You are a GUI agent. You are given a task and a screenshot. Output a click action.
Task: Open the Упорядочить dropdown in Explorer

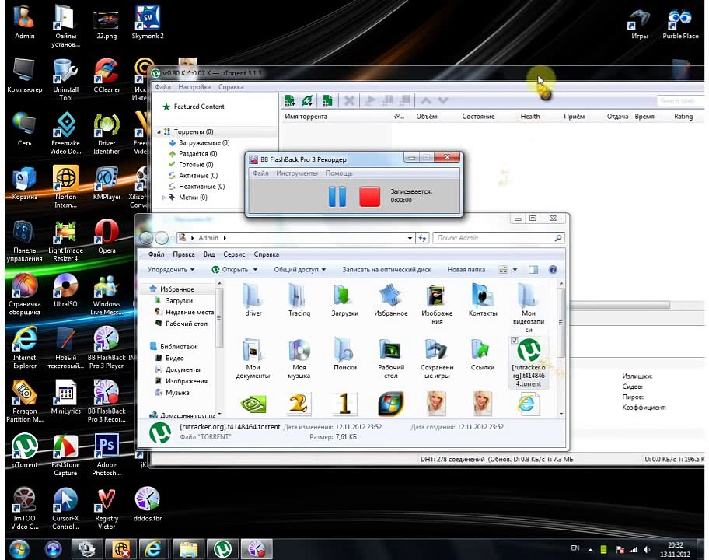[x=171, y=270]
